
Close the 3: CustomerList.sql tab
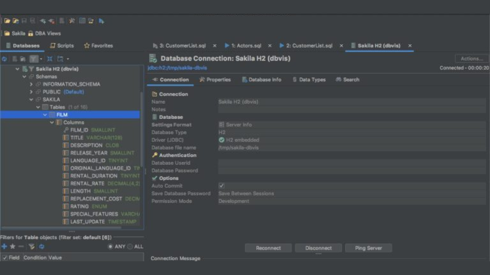point(214,45)
